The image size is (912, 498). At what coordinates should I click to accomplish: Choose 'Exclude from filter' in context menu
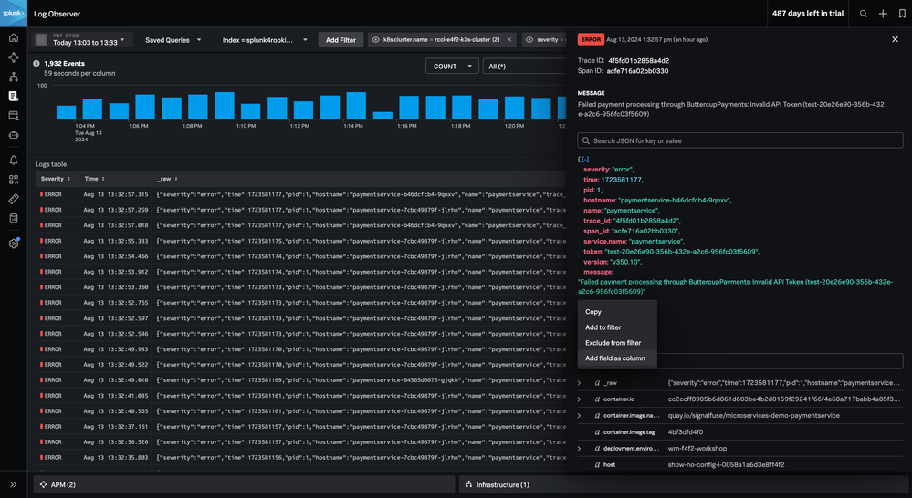613,343
